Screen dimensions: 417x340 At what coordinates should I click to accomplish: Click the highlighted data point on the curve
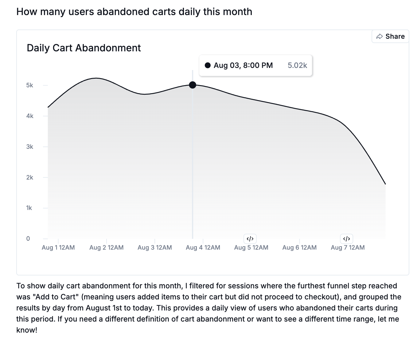193,85
